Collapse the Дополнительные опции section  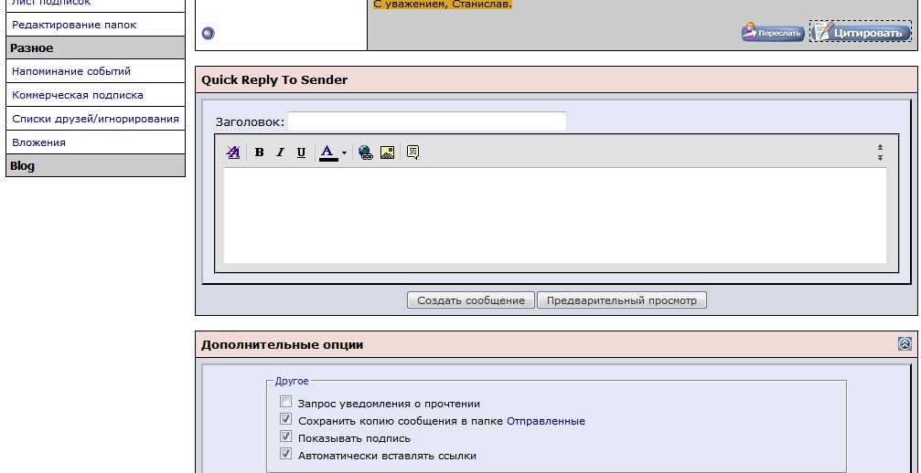(905, 344)
